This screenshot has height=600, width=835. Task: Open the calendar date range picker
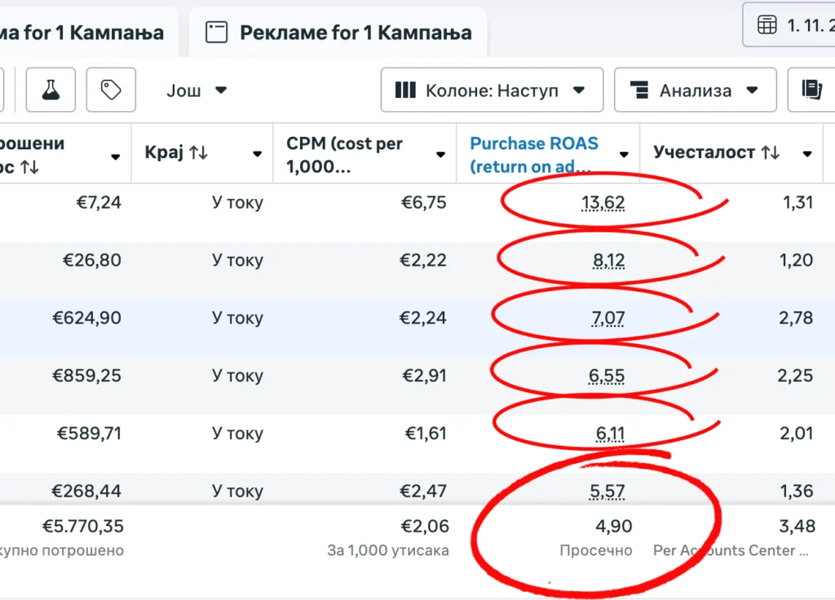coord(789,25)
